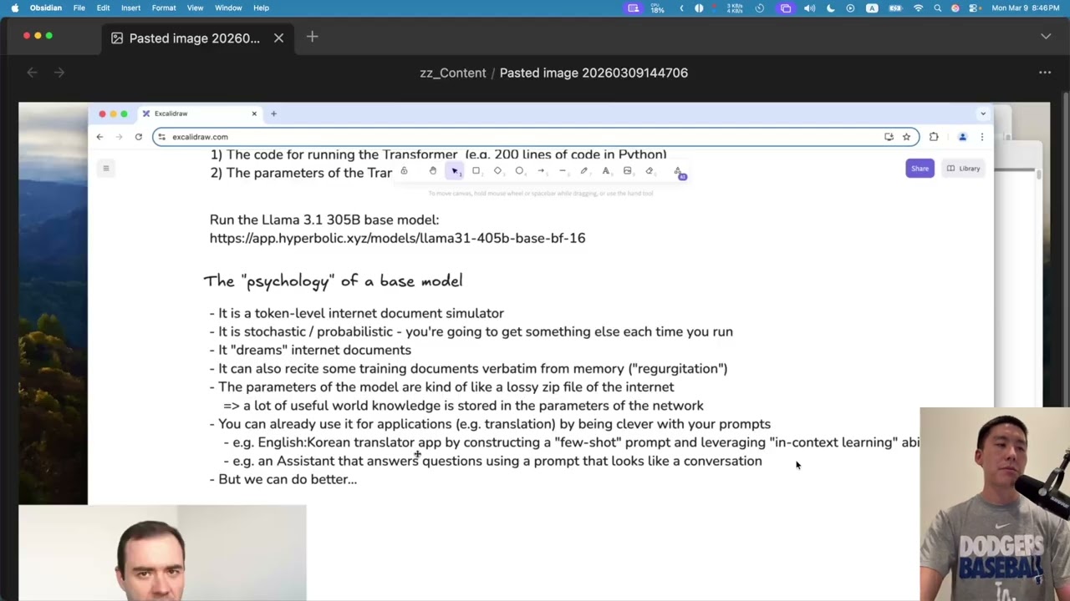Navigate forward in Obsidian
Screen dimensions: 1070x601
click(x=59, y=73)
